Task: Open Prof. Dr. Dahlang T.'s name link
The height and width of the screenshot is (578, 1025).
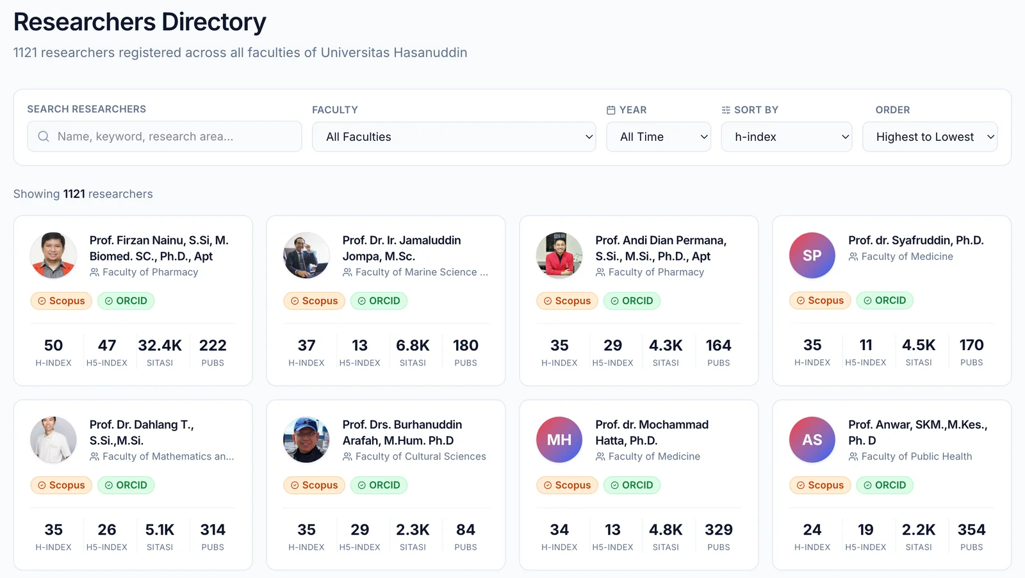Action: pyautogui.click(x=142, y=433)
